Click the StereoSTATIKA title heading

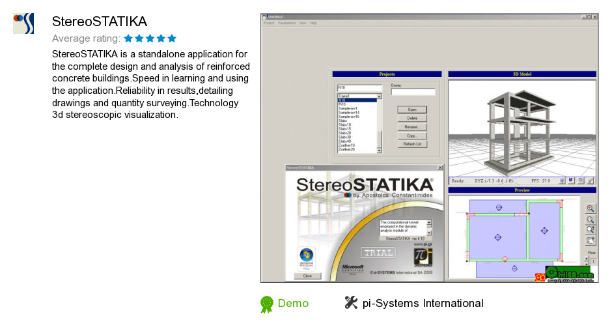(x=100, y=21)
